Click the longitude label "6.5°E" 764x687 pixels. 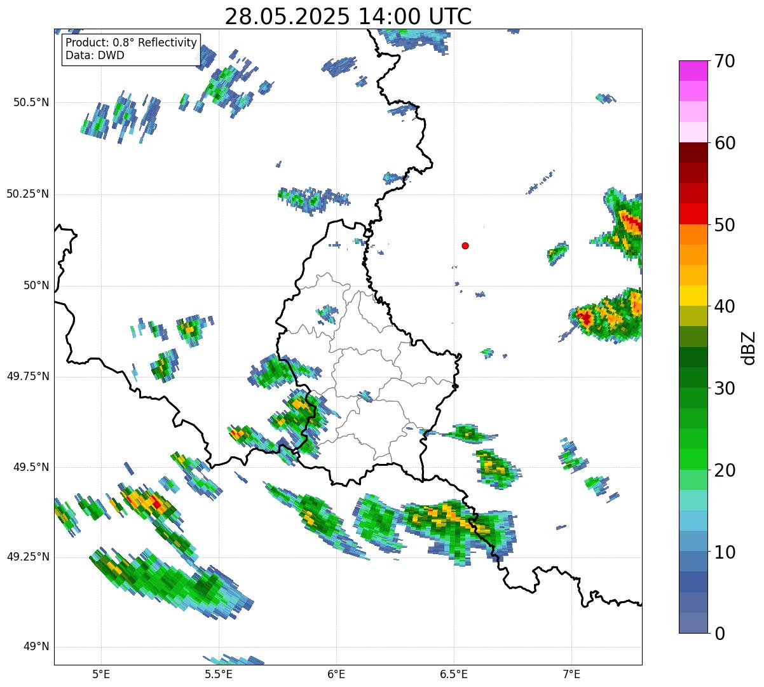[x=454, y=674]
